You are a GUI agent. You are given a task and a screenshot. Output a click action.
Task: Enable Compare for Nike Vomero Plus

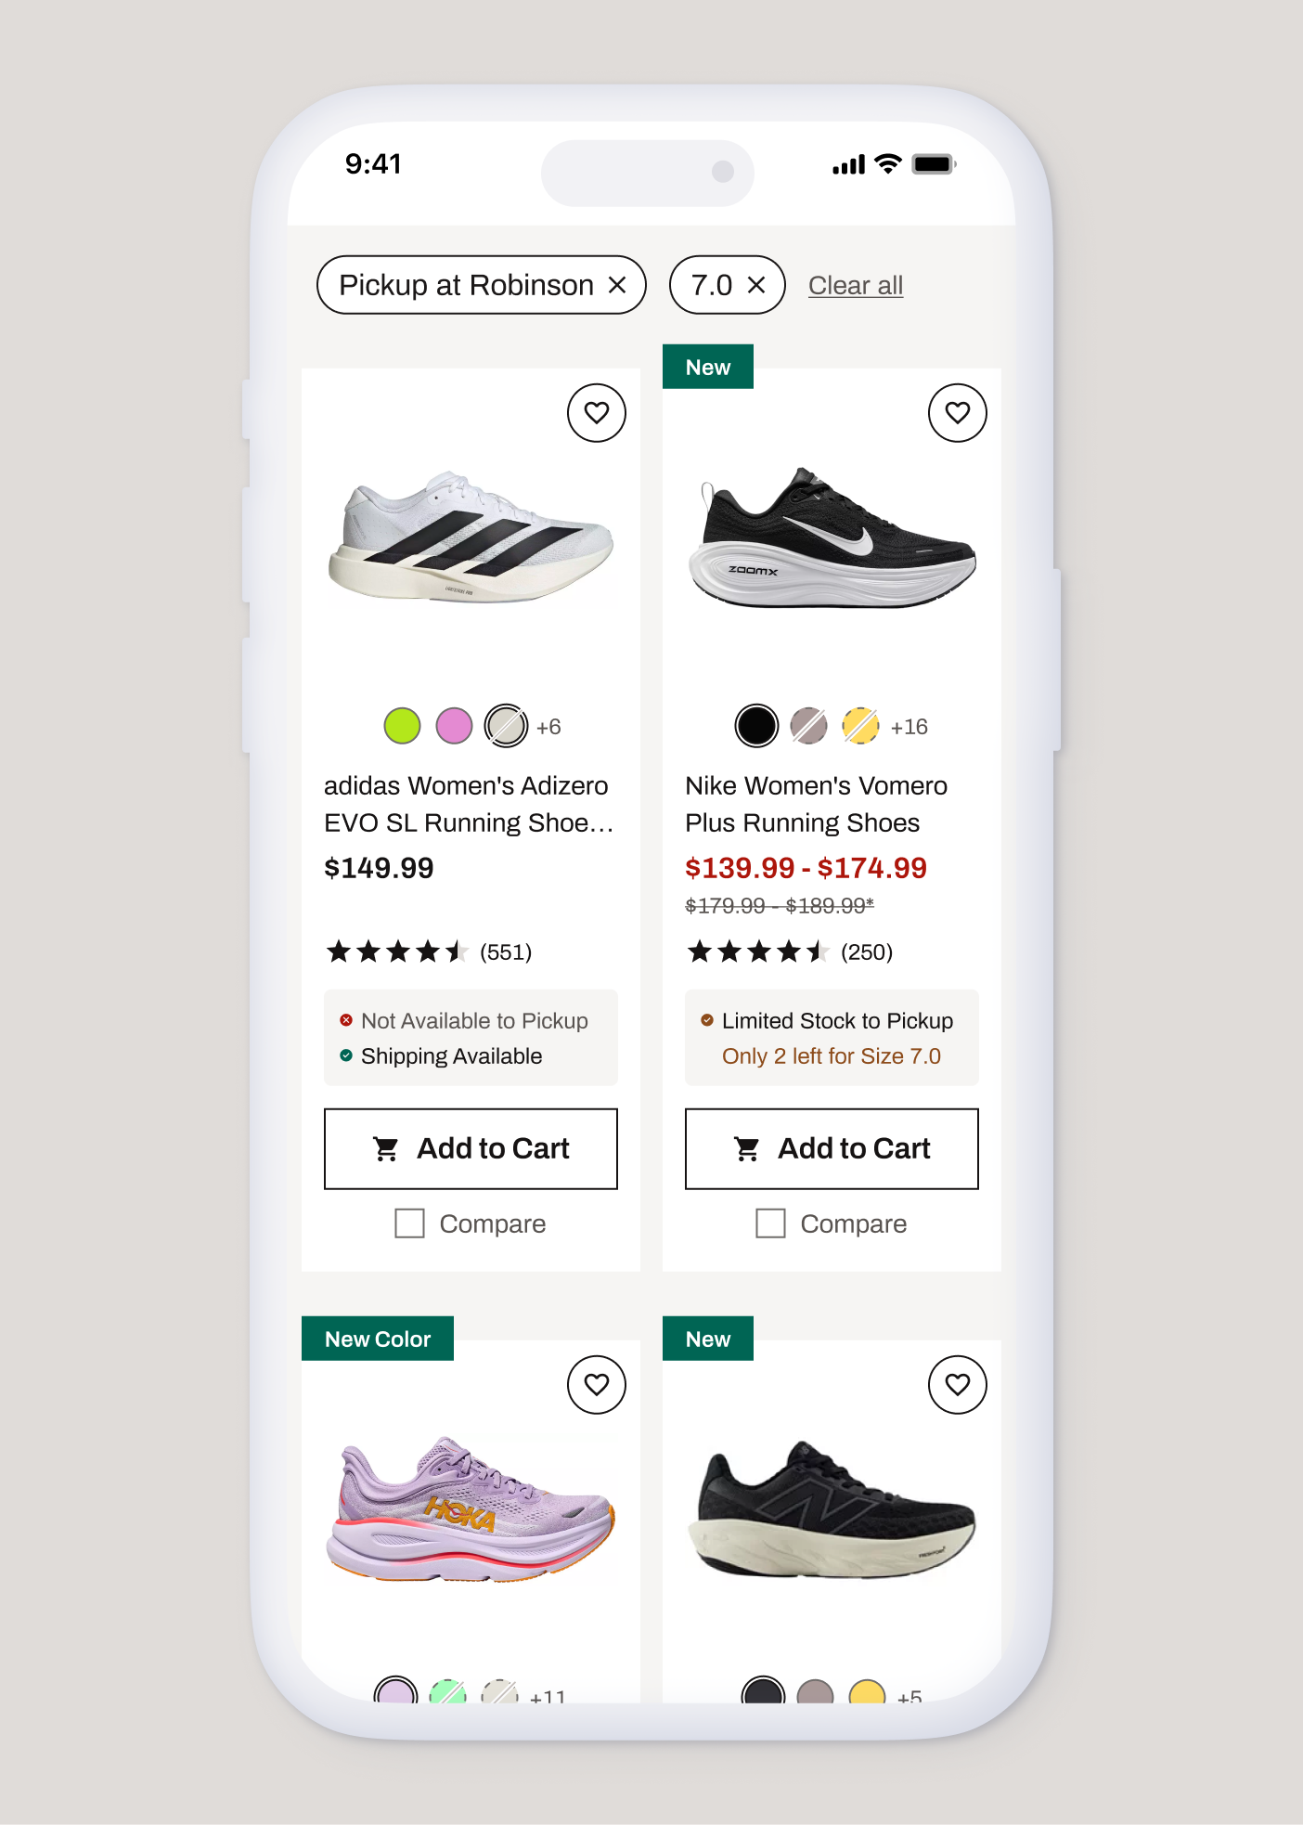(770, 1223)
